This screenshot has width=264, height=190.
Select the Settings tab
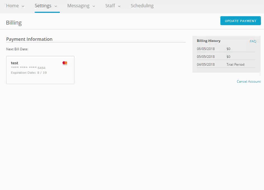point(43,6)
